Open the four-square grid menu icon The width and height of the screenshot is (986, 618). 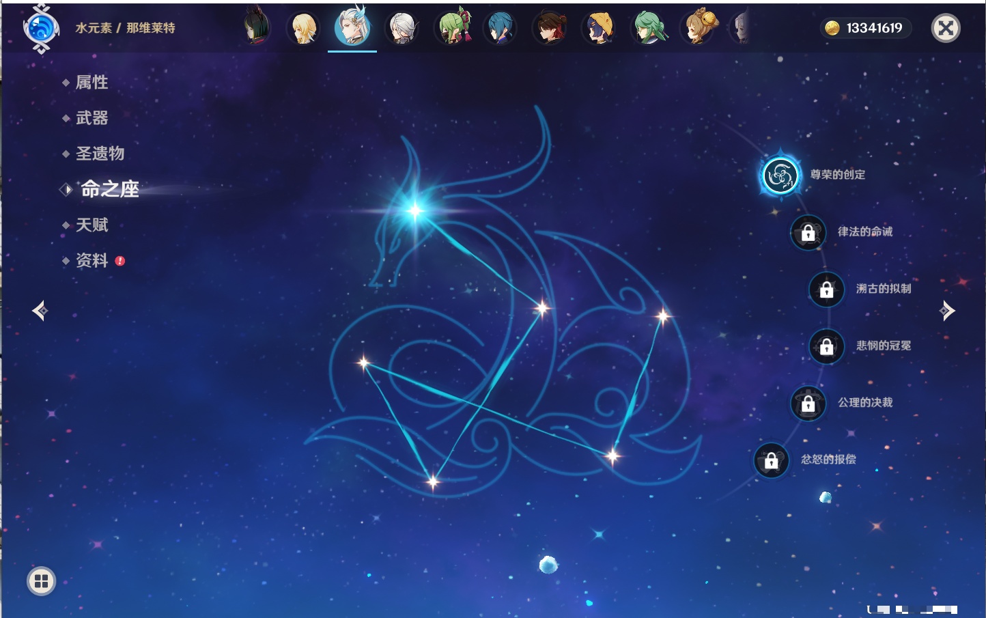pos(41,581)
